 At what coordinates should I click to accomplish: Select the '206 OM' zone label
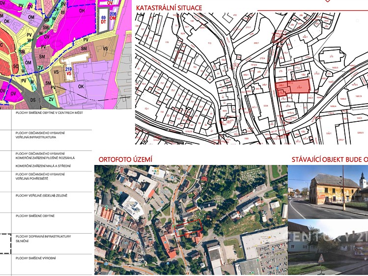pos(113,16)
